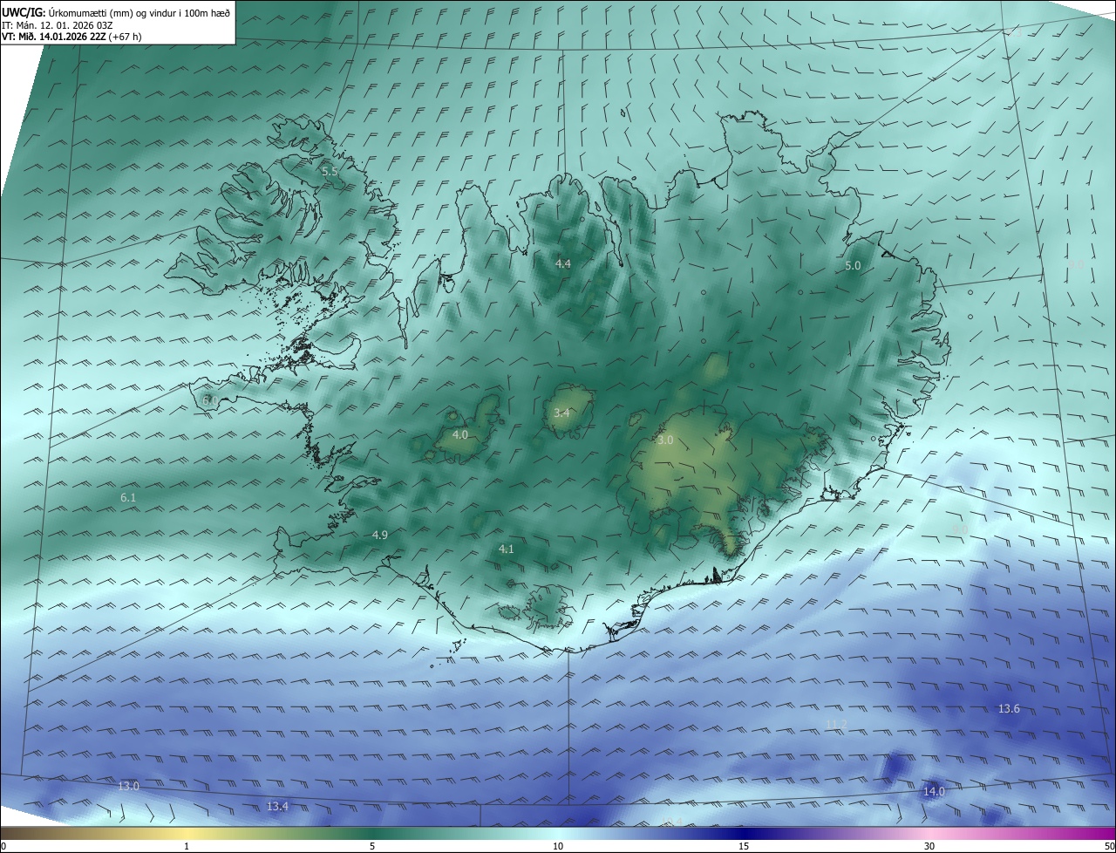Click the 6.1 value label over the western sea
This screenshot has height=853, width=1116.
(128, 497)
